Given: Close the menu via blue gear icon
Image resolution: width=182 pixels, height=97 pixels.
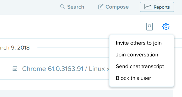Looking at the screenshot, I should [x=166, y=27].
